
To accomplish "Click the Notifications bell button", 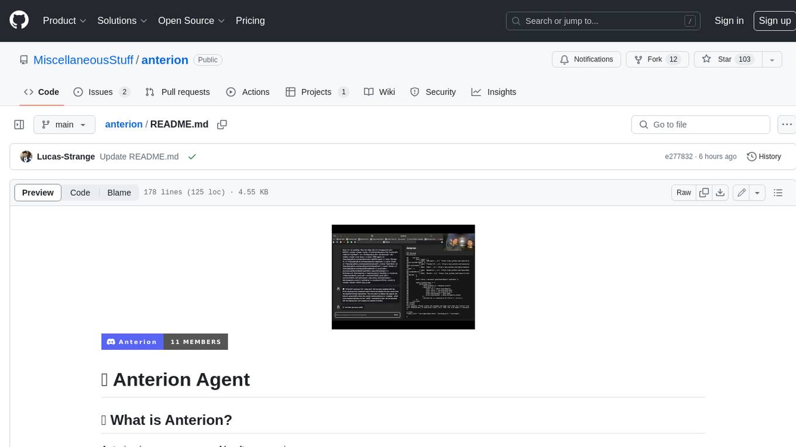I will click(x=586, y=59).
